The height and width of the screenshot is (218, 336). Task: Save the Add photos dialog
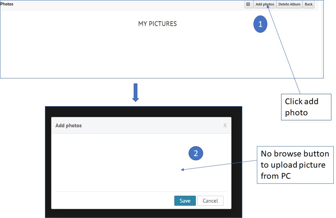(185, 201)
